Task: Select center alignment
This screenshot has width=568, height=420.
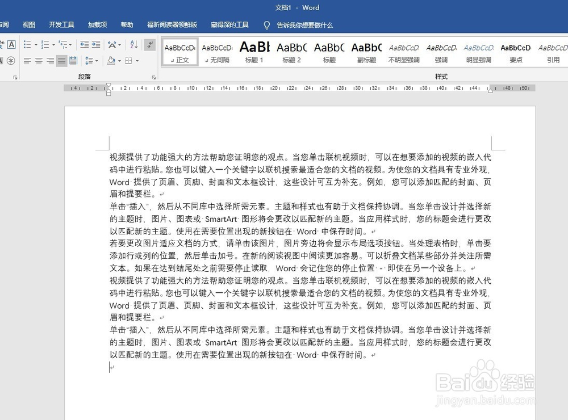Action: coord(39,61)
